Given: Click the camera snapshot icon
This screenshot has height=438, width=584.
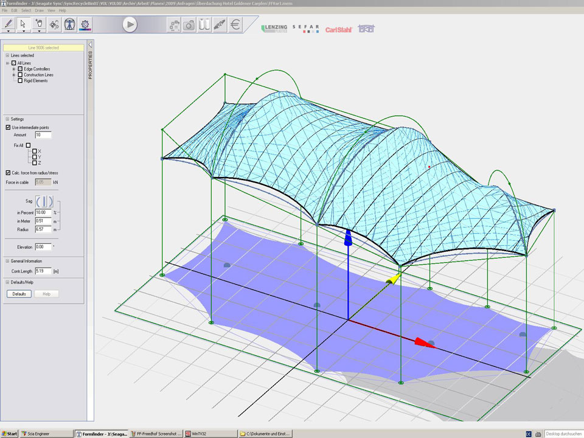Looking at the screenshot, I should tap(190, 25).
